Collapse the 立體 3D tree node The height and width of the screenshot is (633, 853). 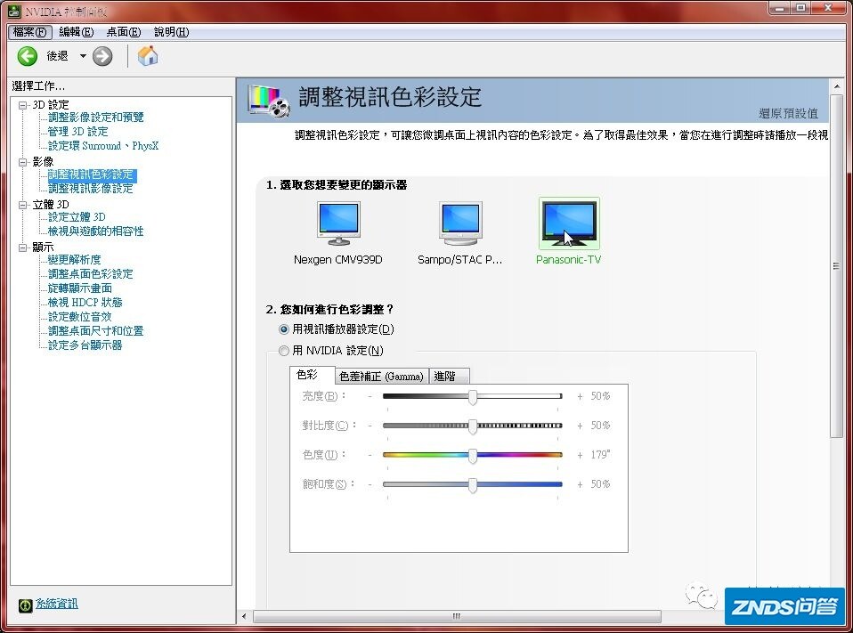[x=22, y=205]
